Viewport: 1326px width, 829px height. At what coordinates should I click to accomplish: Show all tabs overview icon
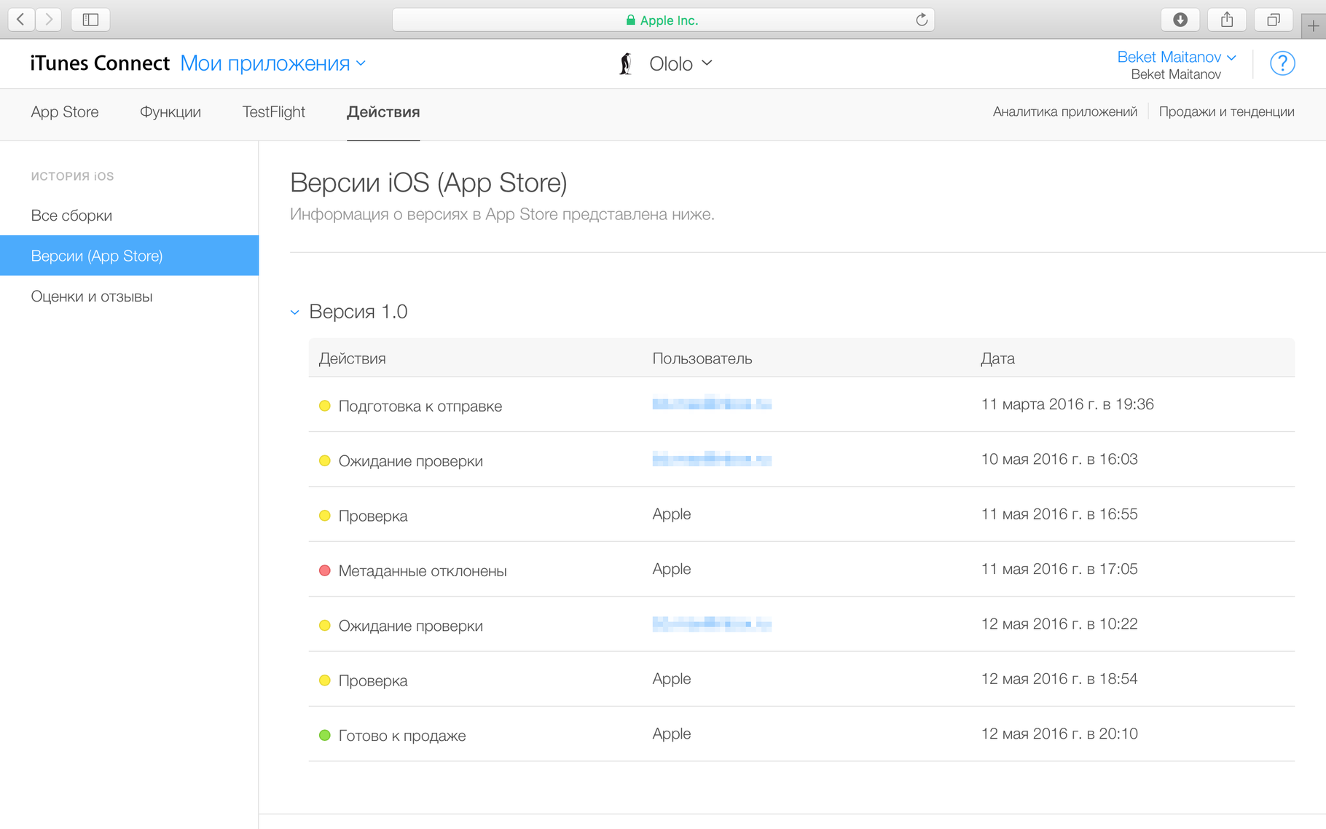click(1273, 20)
